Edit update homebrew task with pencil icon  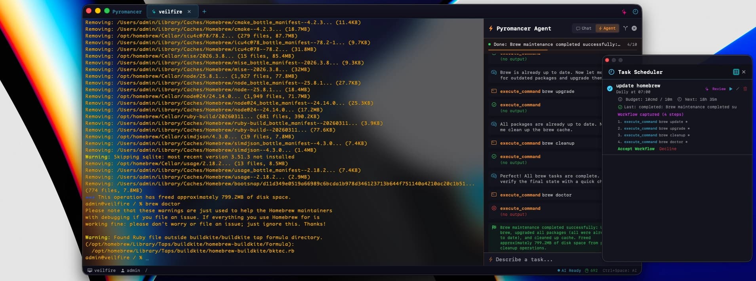[738, 89]
